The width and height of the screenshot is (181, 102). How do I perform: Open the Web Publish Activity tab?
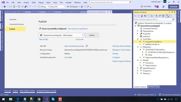27,91
